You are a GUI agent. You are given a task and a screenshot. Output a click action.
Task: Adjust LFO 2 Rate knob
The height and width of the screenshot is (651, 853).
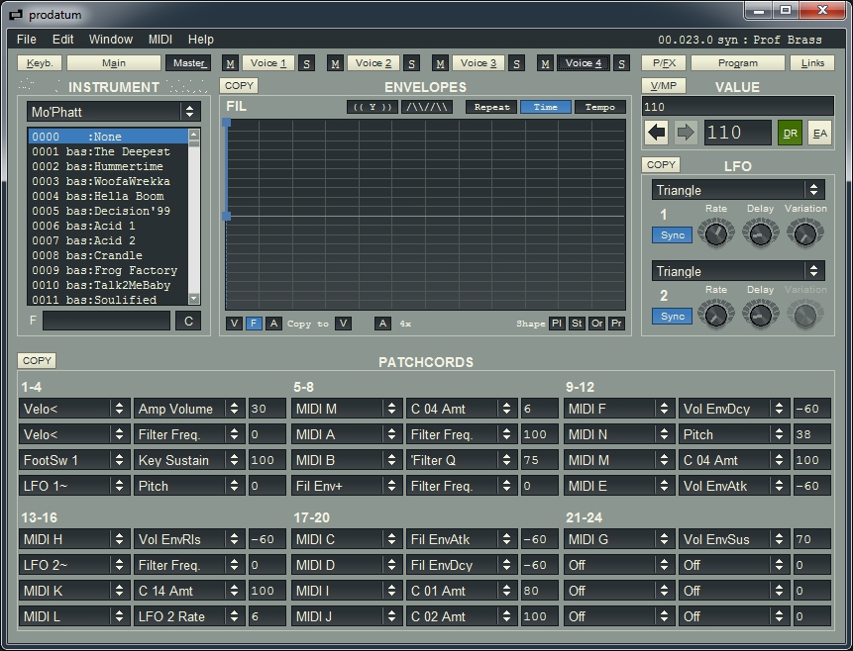coord(716,315)
